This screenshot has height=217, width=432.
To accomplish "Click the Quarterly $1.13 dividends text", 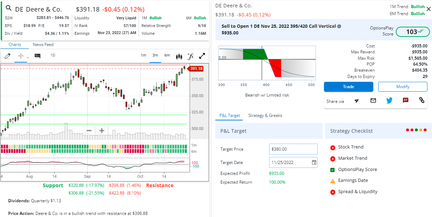I will coord(46,201).
